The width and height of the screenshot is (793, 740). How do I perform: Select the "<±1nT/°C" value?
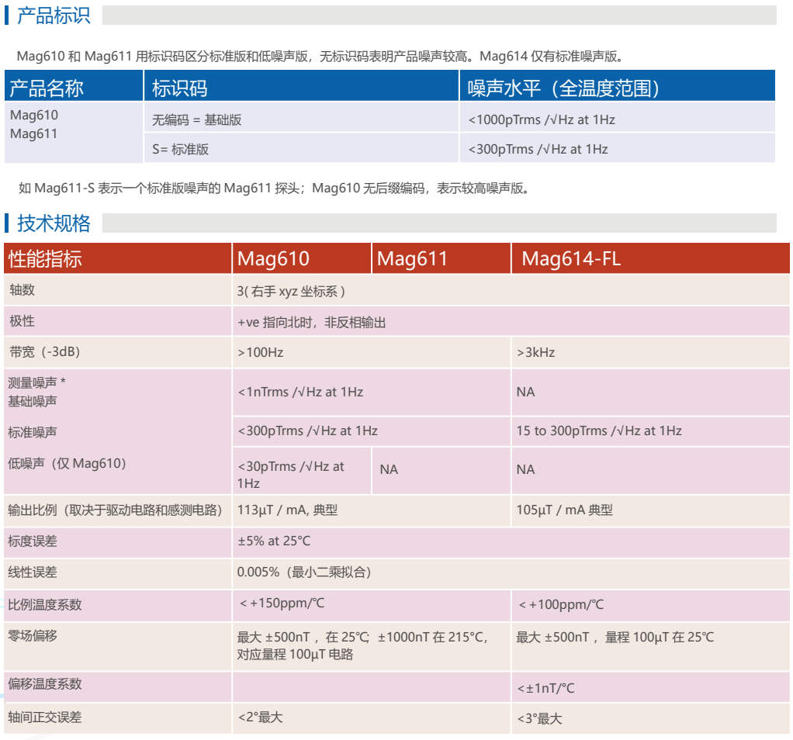click(545, 689)
